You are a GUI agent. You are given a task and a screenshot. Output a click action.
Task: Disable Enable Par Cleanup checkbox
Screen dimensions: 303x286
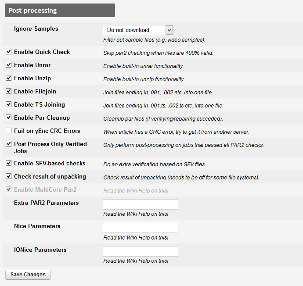click(x=8, y=118)
